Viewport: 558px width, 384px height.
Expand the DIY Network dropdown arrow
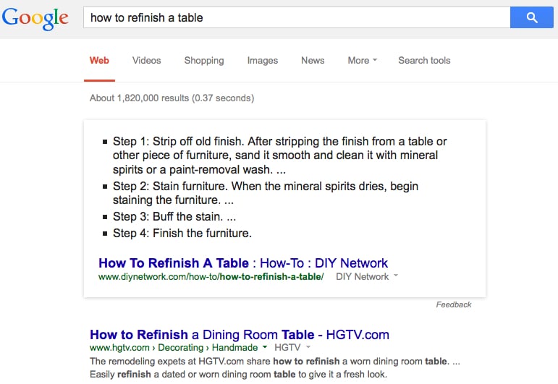(x=396, y=277)
